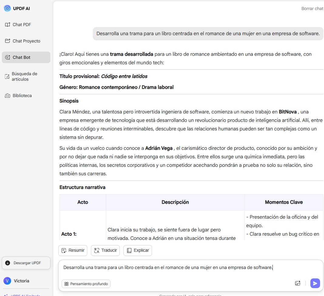Click the Chat PDF book icon
Image resolution: width=324 pixels, height=296 pixels.
(x=8, y=25)
